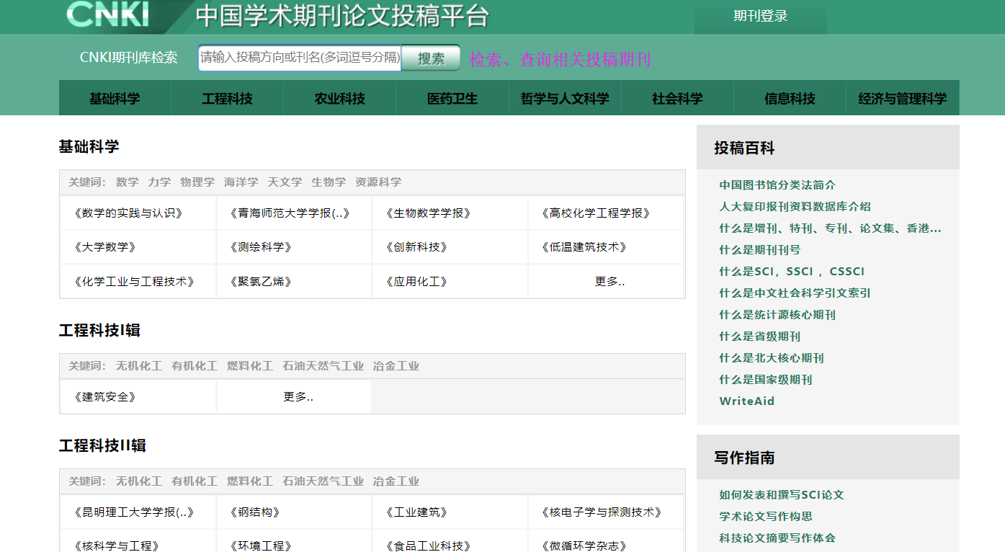Open journal 《化学工业与工程技术》
The height and width of the screenshot is (552, 1005).
[134, 282]
